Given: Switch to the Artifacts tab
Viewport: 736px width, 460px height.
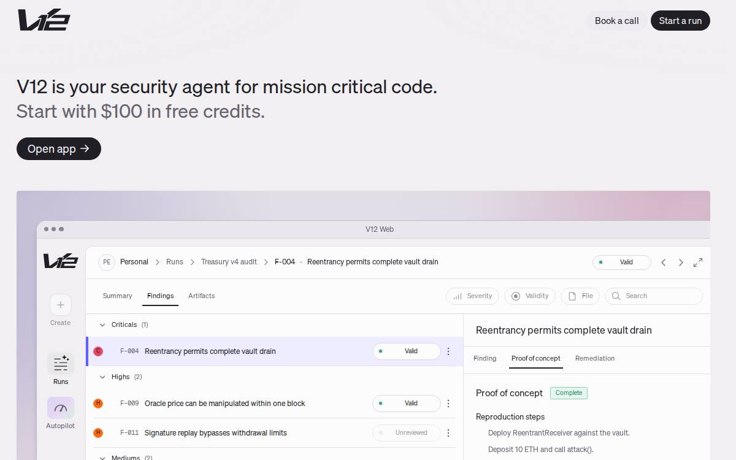Looking at the screenshot, I should point(202,296).
